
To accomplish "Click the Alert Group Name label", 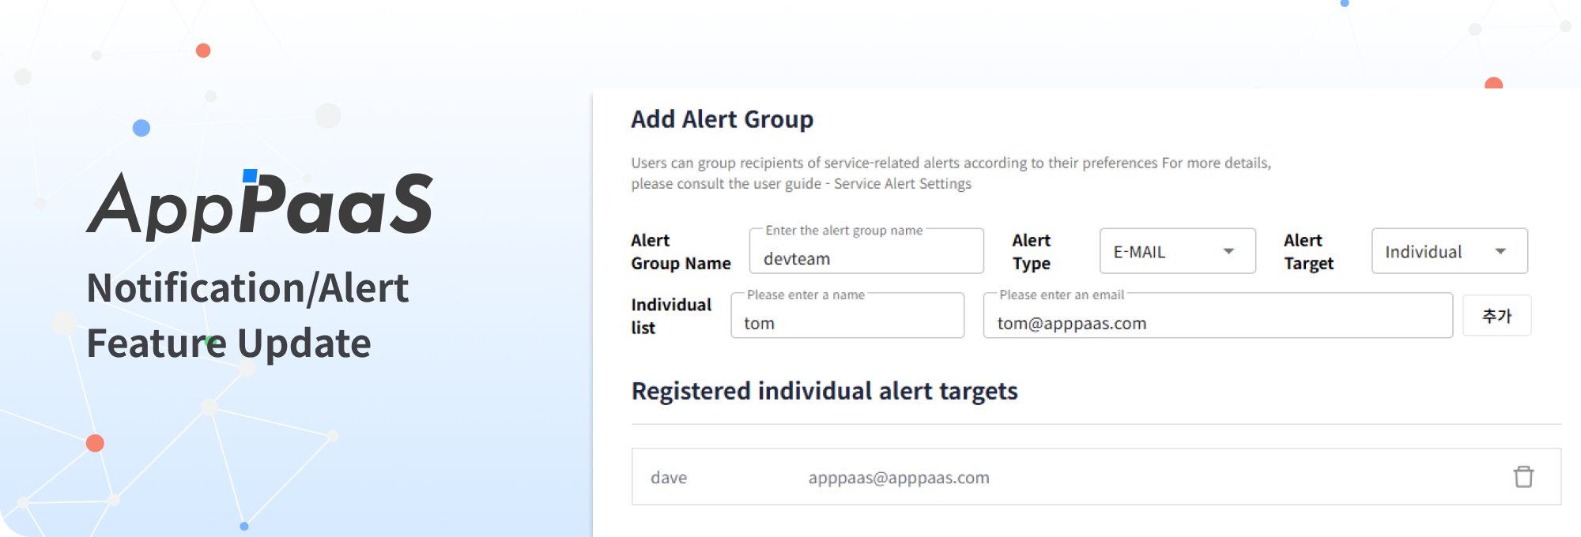I will pyautogui.click(x=681, y=252).
